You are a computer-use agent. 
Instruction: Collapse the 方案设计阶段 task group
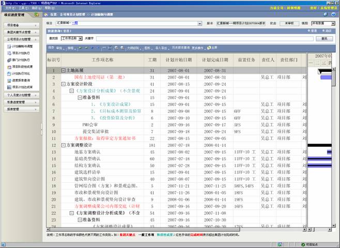(63, 84)
